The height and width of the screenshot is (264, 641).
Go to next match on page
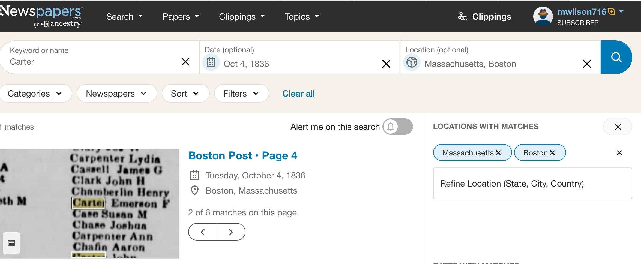tap(231, 232)
